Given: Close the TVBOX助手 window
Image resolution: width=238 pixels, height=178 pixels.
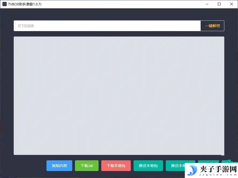Looking at the screenshot, I should coord(232,4).
